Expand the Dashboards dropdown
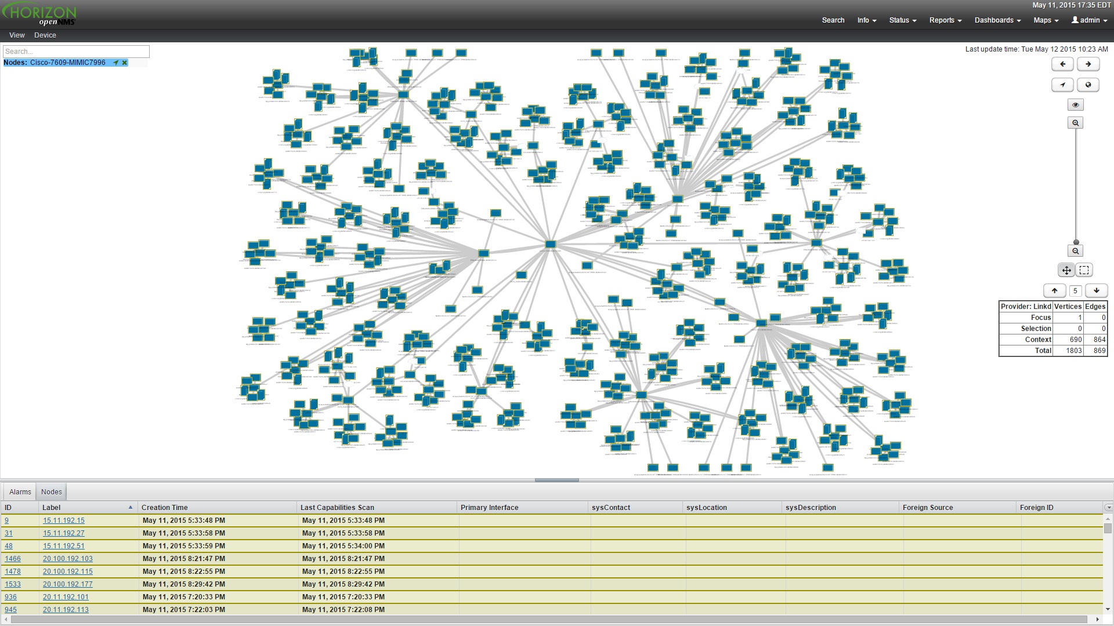The height and width of the screenshot is (626, 1114). pyautogui.click(x=997, y=20)
